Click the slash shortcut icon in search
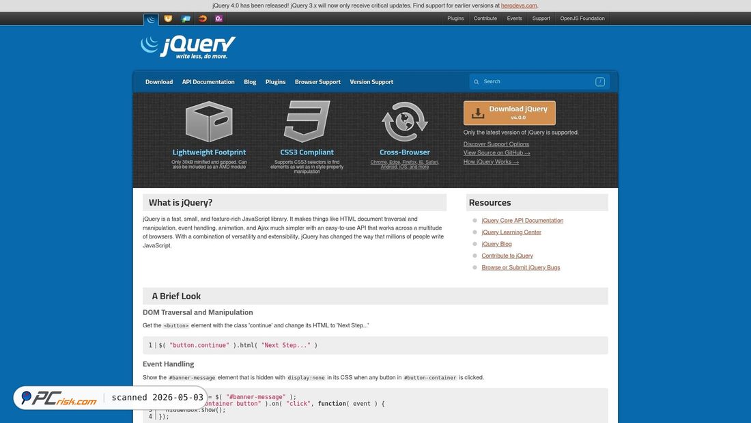This screenshot has width=751, height=423. click(599, 81)
